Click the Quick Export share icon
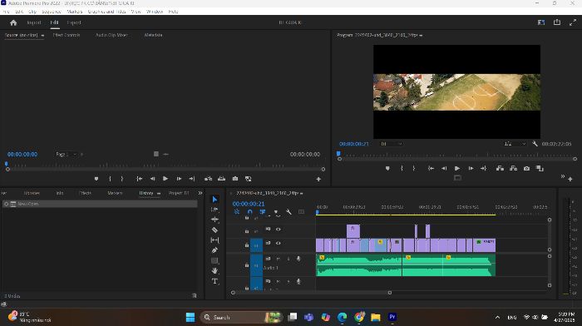 pyautogui.click(x=557, y=22)
